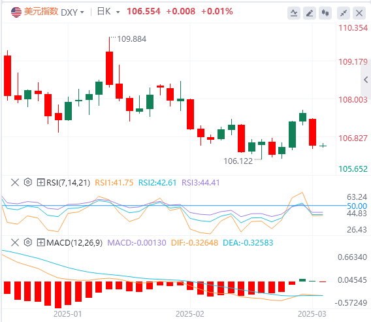The width and height of the screenshot is (371, 322).
Task: Click the 美元指数 symbol name
Action: 41,11
